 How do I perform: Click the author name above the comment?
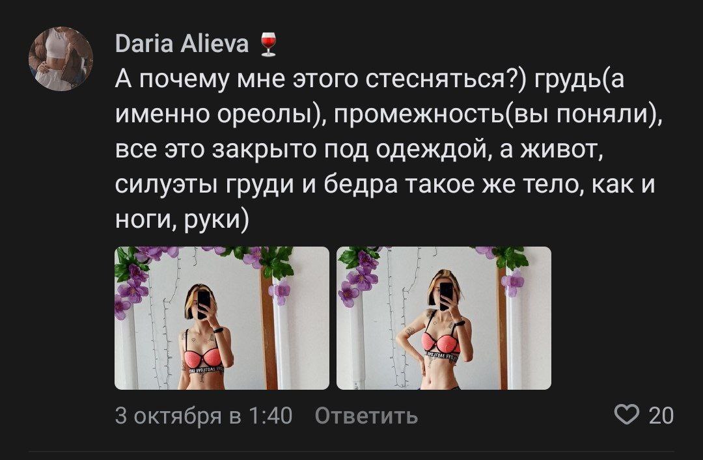(182, 44)
